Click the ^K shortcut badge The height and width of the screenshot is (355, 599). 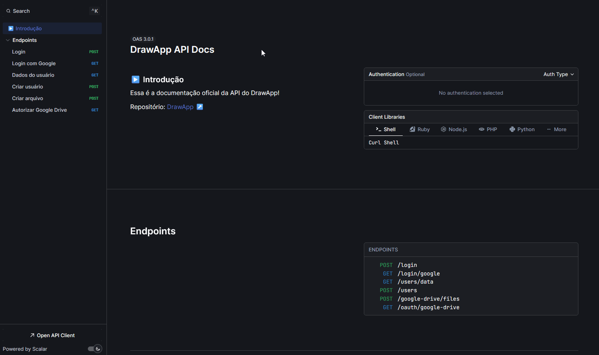[x=95, y=11]
